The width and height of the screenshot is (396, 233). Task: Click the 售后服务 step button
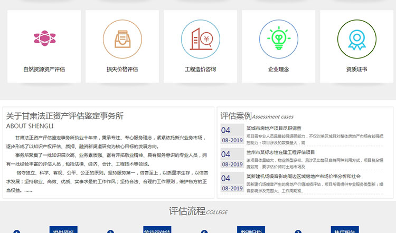pos(345,229)
